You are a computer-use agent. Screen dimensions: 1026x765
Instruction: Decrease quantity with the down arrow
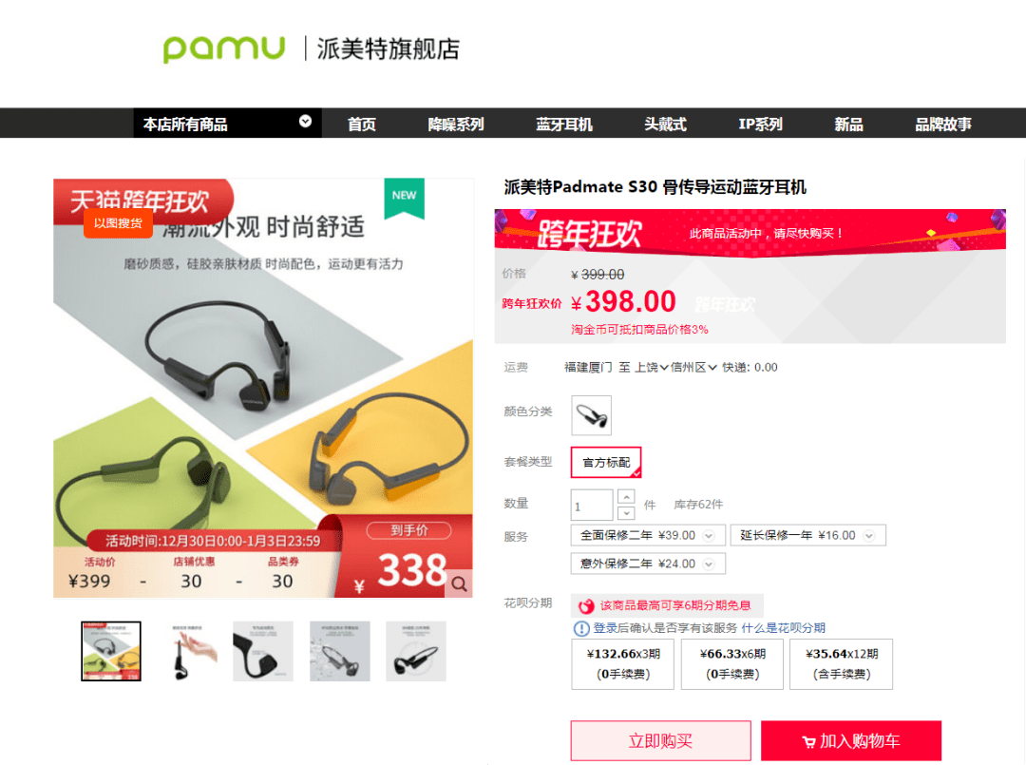point(626,513)
